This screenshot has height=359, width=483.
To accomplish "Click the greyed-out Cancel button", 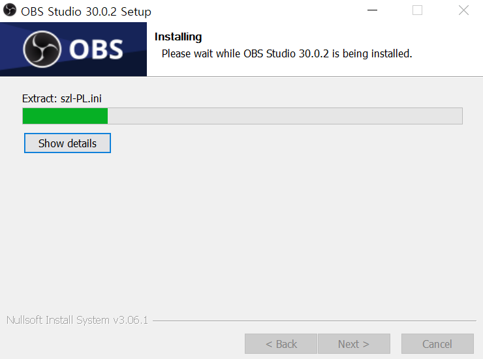I will [x=437, y=343].
